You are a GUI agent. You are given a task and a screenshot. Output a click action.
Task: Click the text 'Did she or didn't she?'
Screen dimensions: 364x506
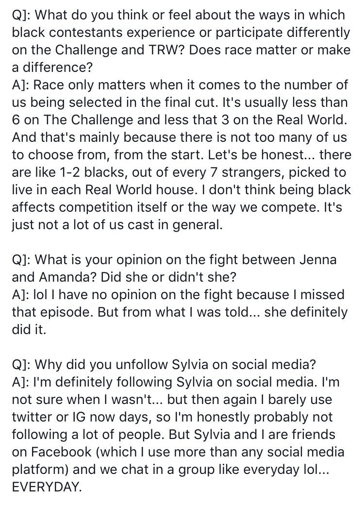[168, 277]
